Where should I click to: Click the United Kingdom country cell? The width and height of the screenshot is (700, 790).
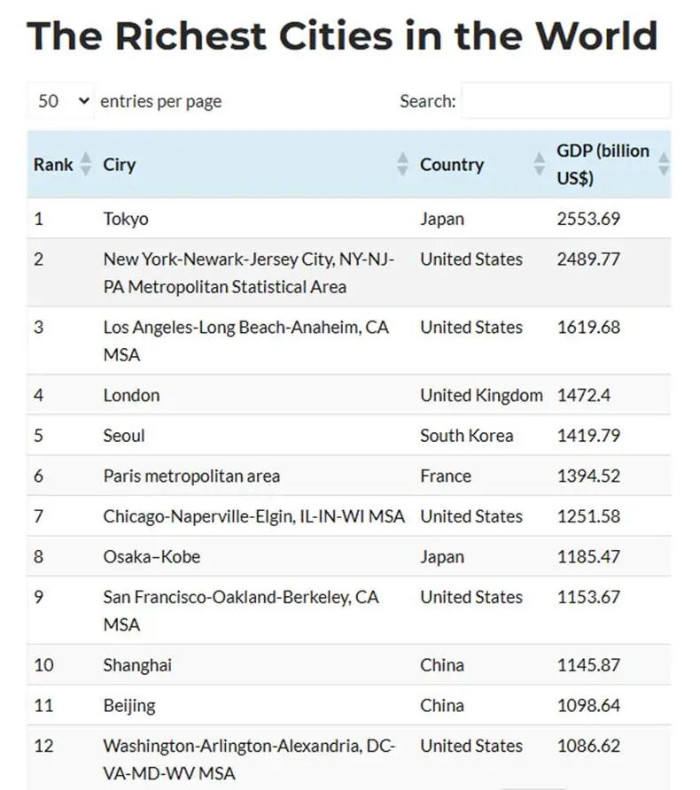click(x=481, y=395)
